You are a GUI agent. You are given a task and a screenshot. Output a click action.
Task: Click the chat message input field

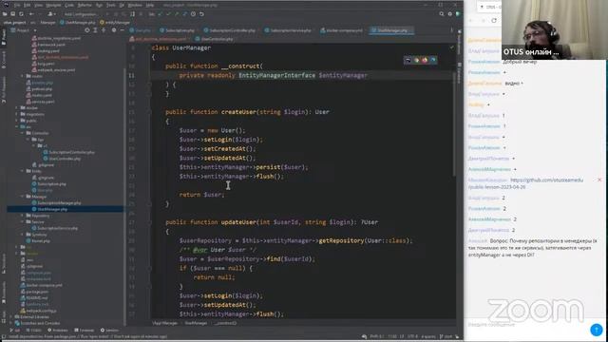pos(527,325)
